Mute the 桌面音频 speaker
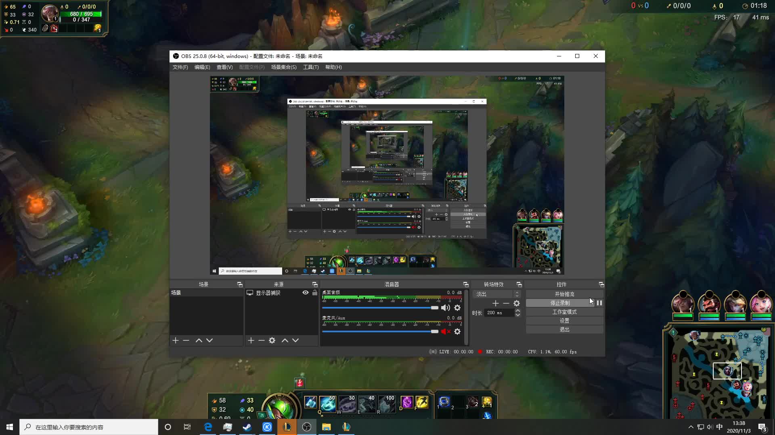 446,308
